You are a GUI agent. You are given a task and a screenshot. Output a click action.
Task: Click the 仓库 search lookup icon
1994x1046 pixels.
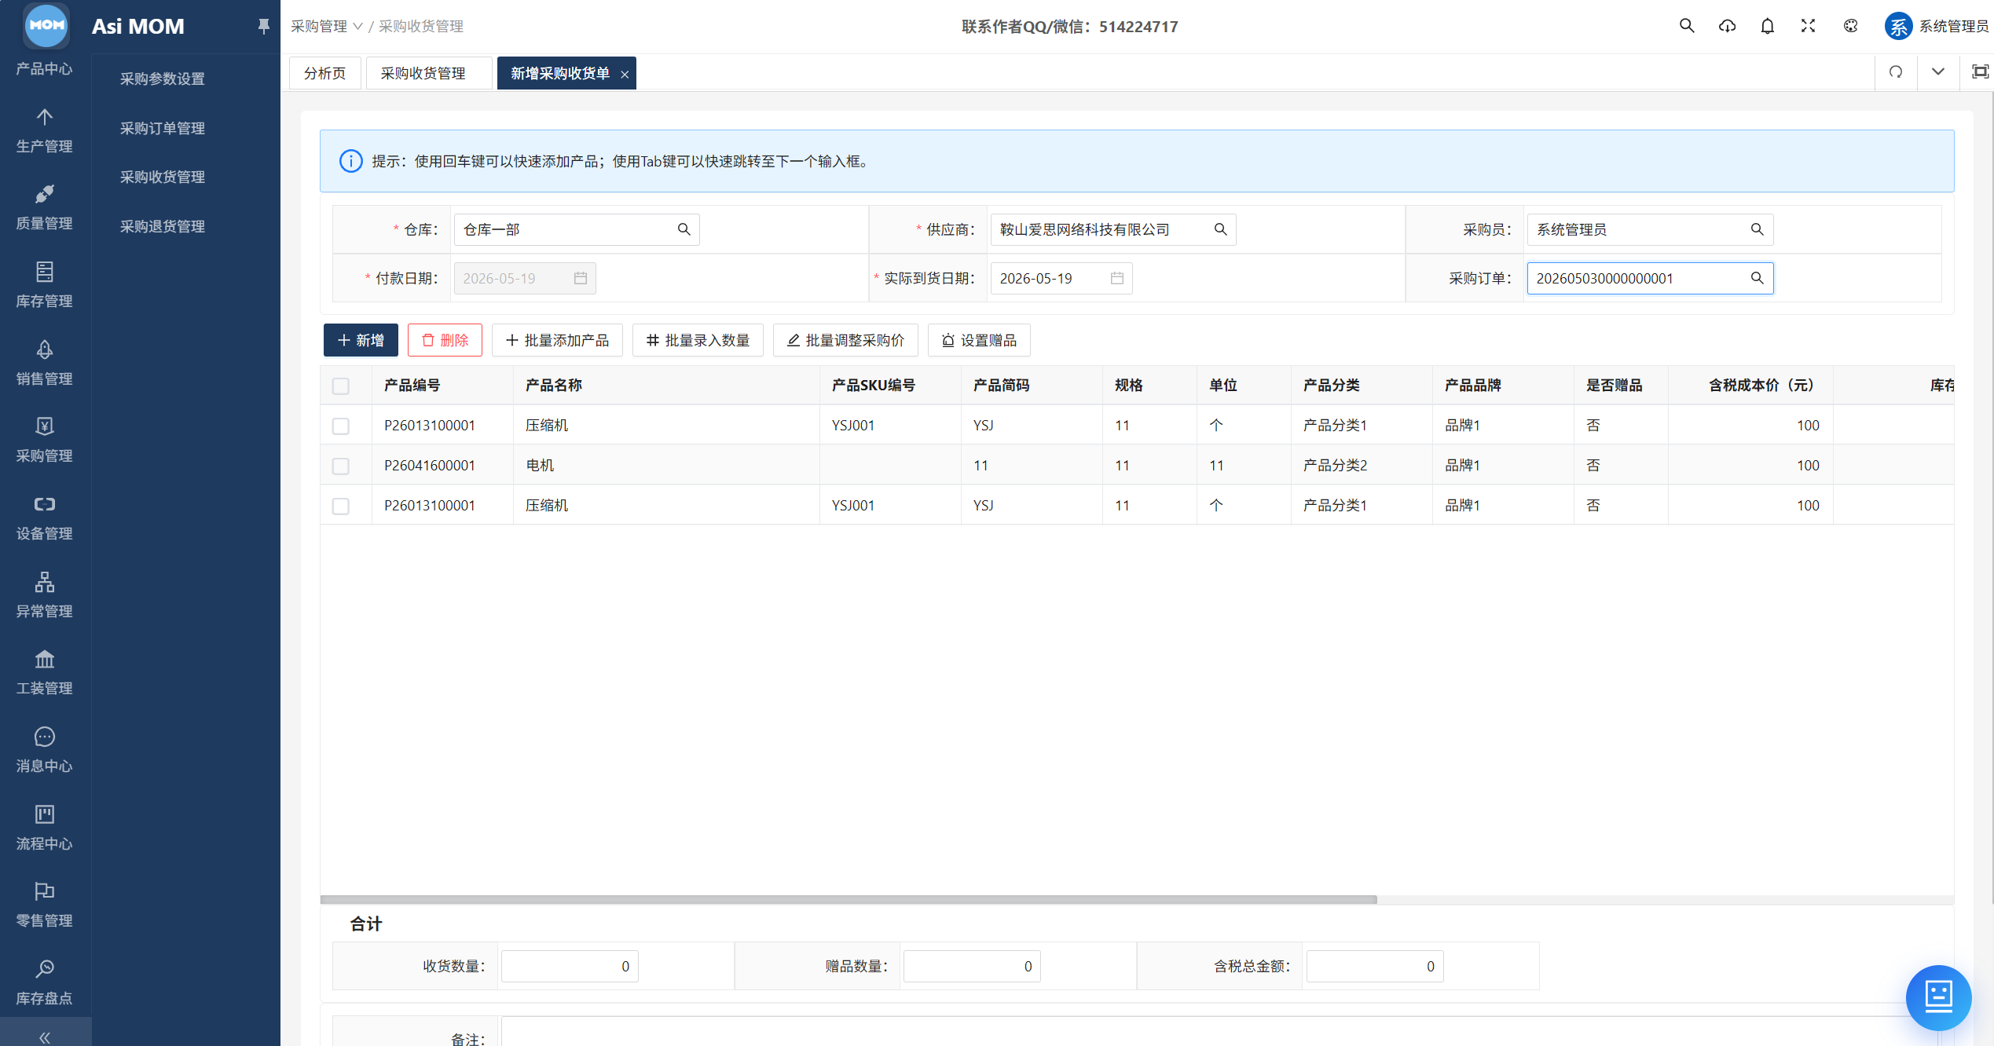684,229
